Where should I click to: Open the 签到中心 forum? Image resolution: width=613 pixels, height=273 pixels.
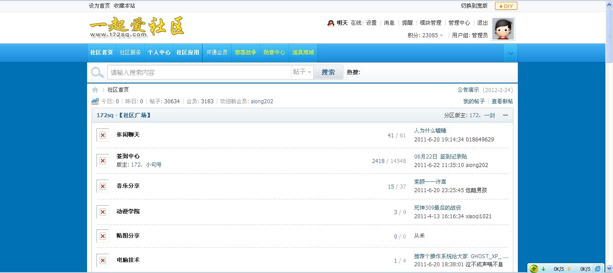coord(128,156)
